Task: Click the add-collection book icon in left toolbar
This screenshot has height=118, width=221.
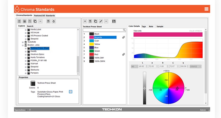Action: [30, 21]
